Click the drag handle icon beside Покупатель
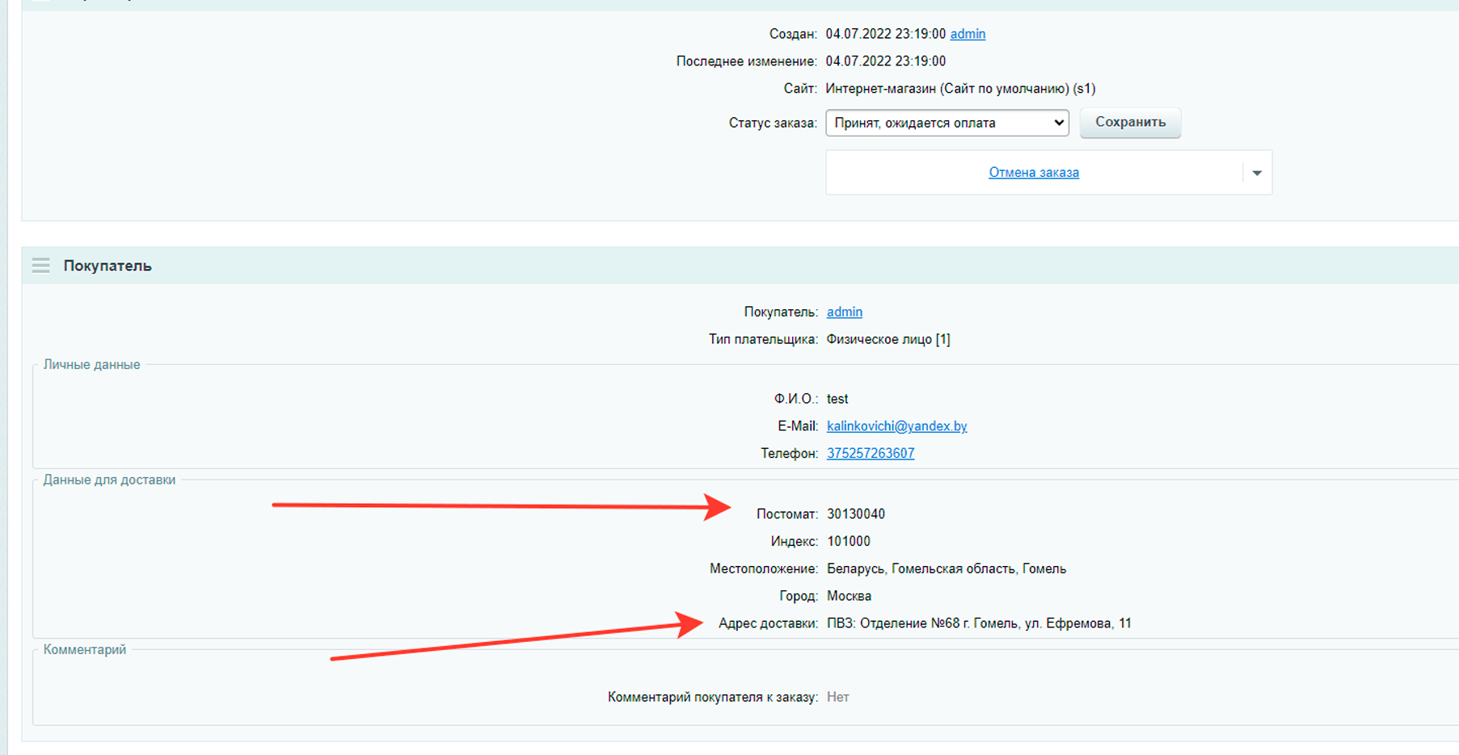The height and width of the screenshot is (755, 1459). (40, 266)
